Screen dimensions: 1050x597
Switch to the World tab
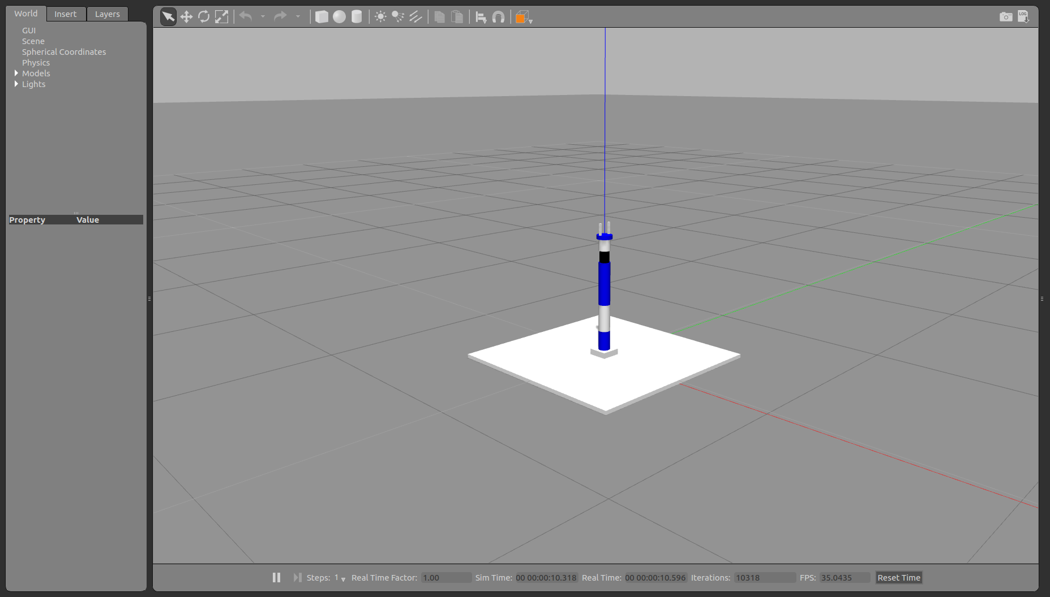click(x=26, y=14)
